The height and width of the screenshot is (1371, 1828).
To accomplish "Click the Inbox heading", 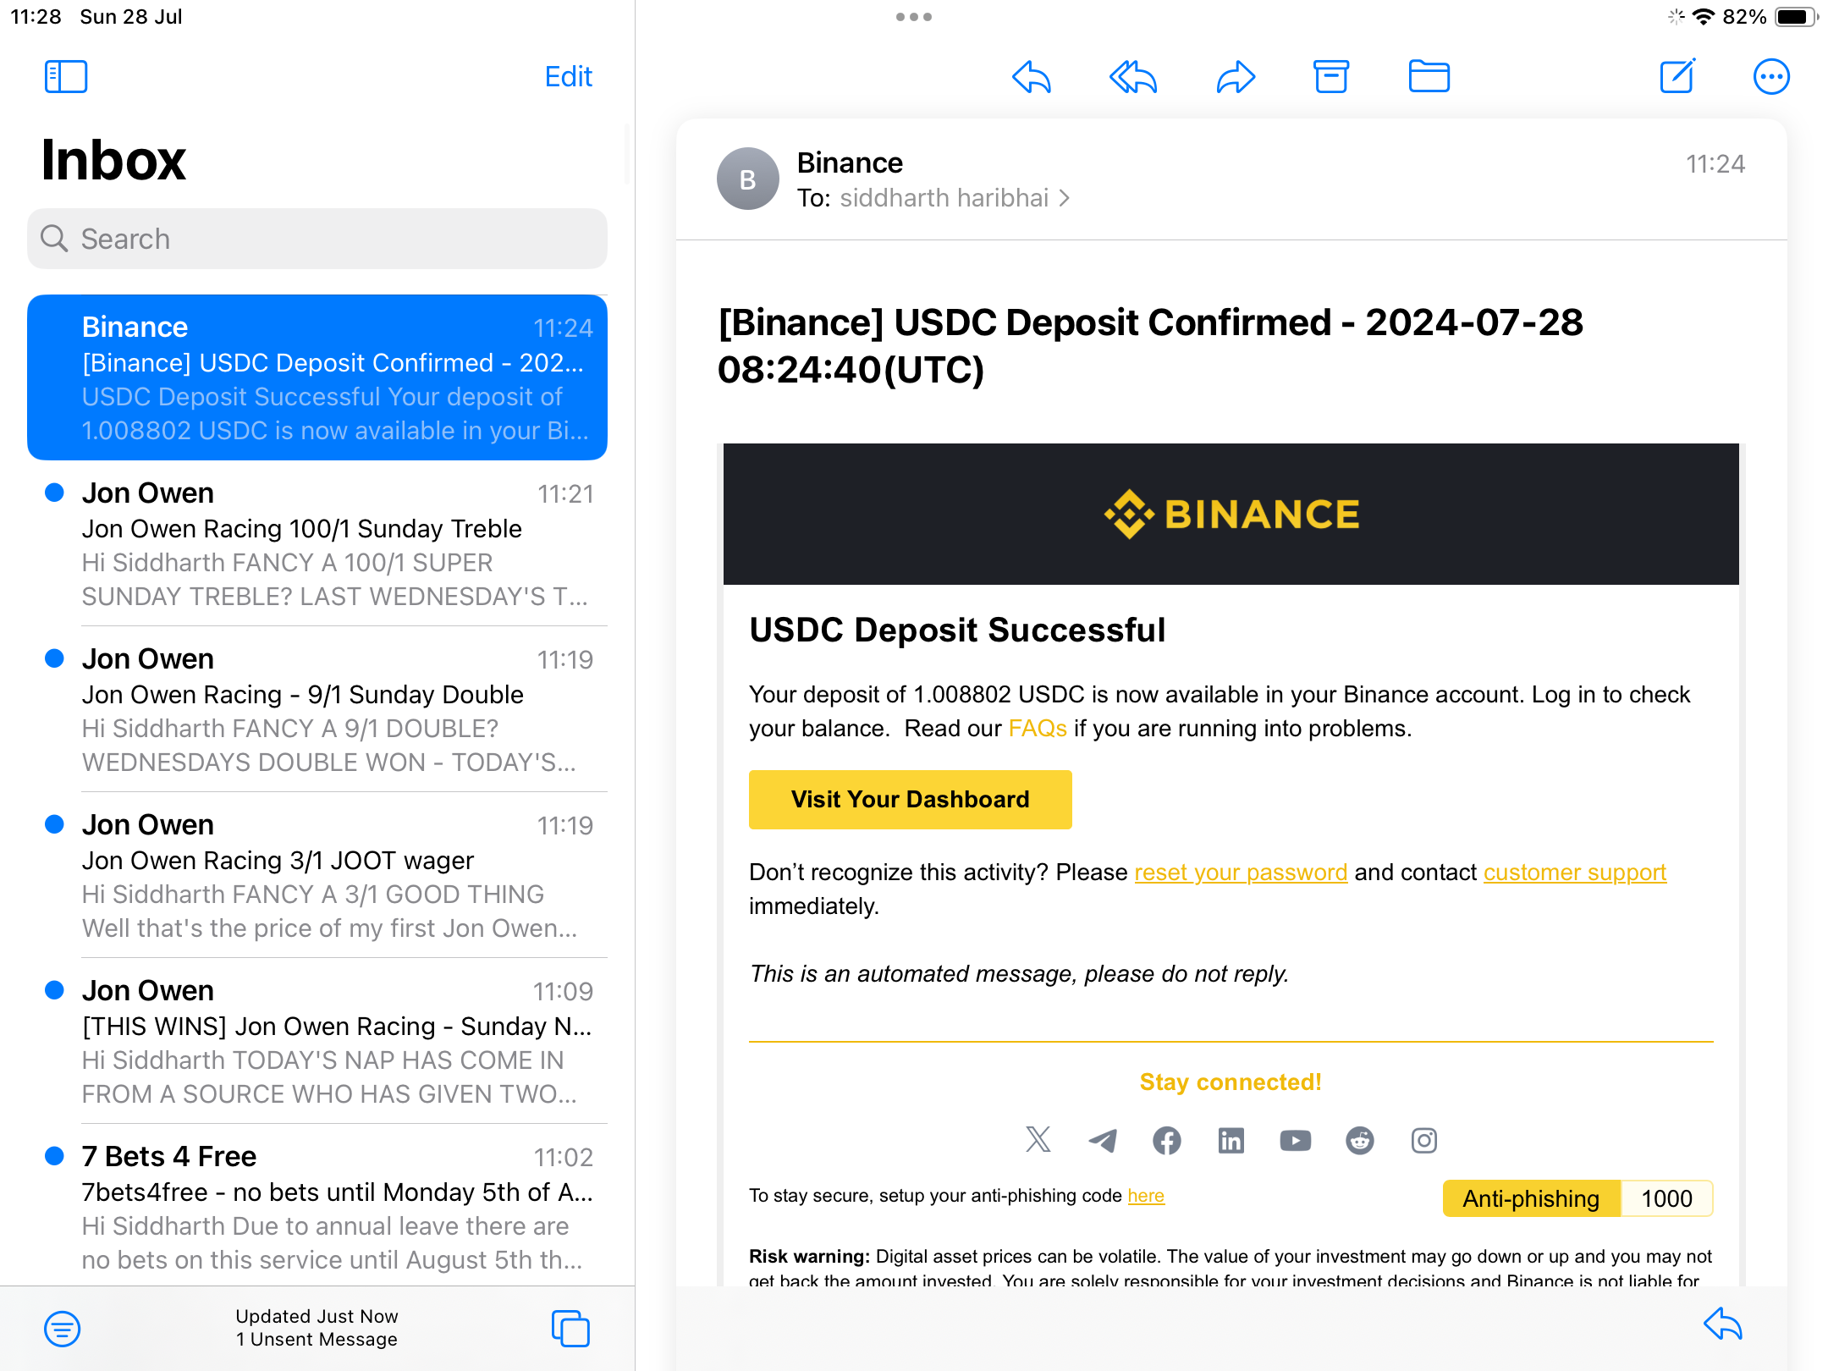I will [113, 160].
